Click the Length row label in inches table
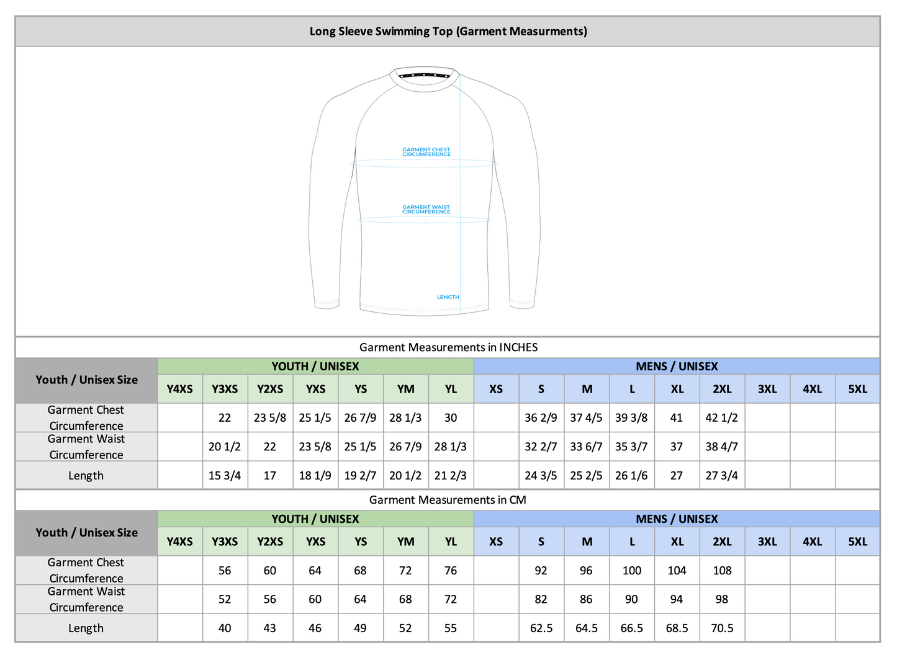Screen dimensions: 897x655 click(86, 475)
